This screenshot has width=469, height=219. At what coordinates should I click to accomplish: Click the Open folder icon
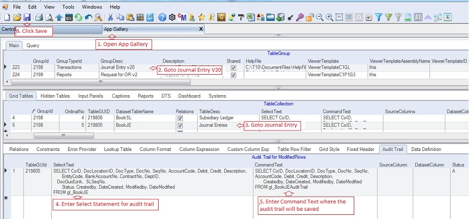pyautogui.click(x=17, y=17)
